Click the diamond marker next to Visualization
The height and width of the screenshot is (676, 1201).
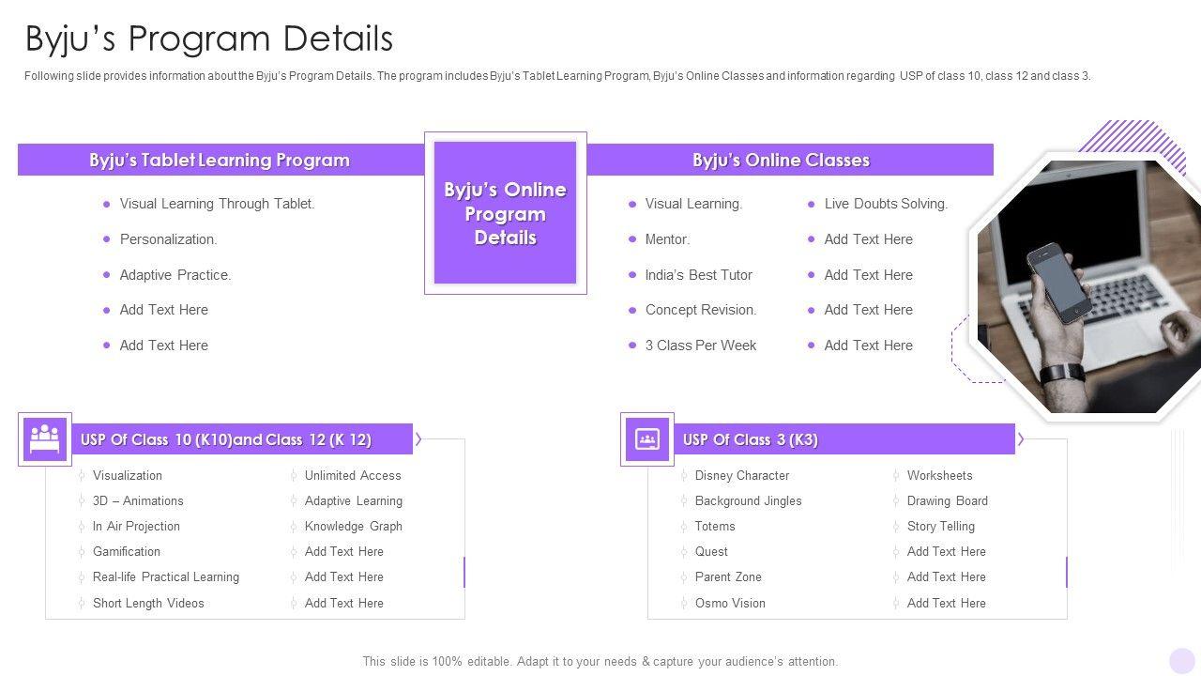click(82, 476)
